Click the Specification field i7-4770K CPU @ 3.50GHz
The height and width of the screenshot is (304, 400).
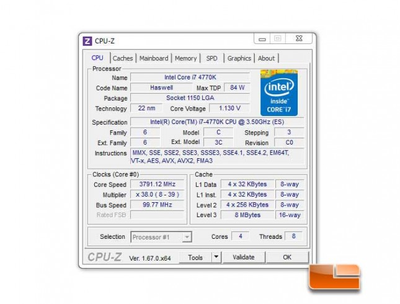217,122
